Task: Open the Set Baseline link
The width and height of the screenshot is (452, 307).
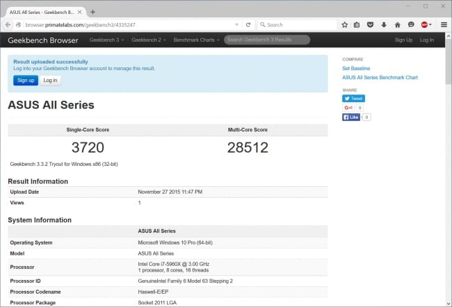Action: tap(356, 68)
